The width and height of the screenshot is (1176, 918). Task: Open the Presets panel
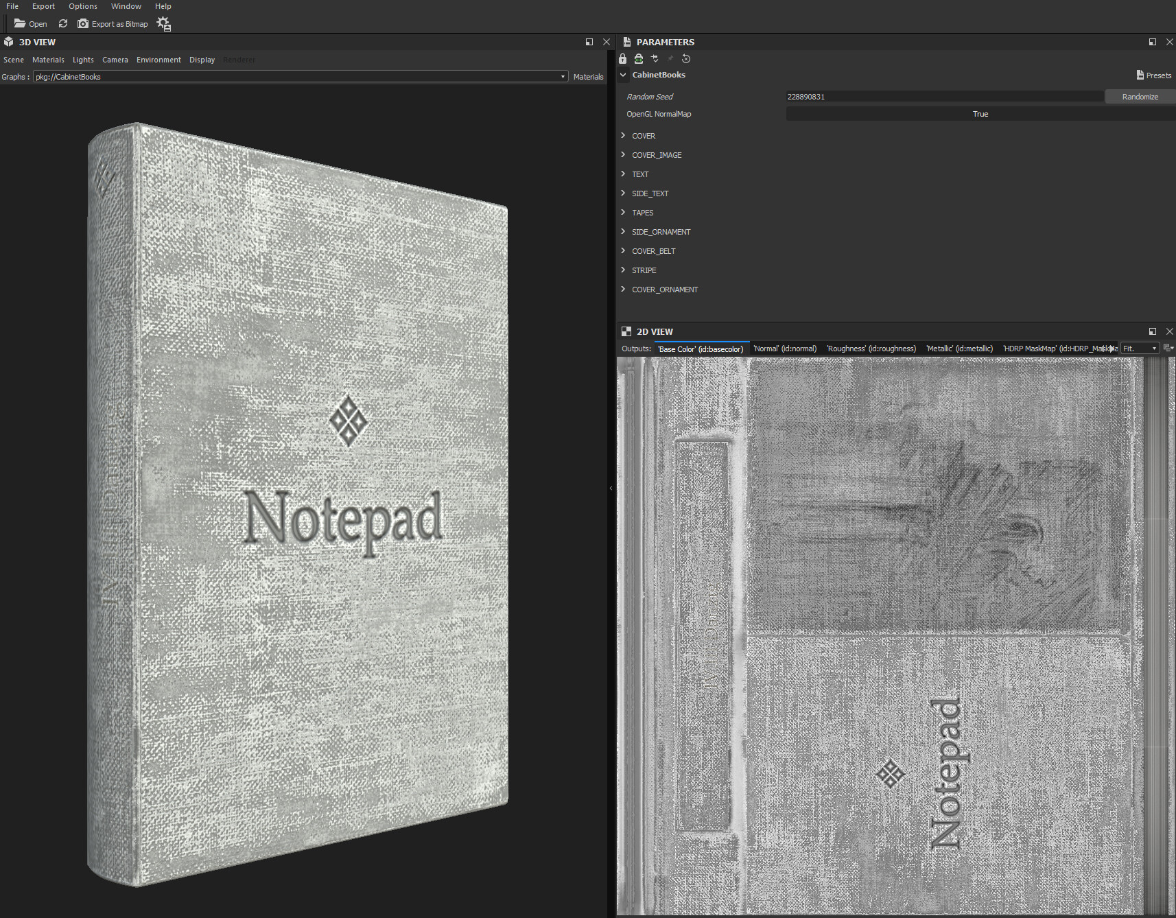click(x=1153, y=75)
